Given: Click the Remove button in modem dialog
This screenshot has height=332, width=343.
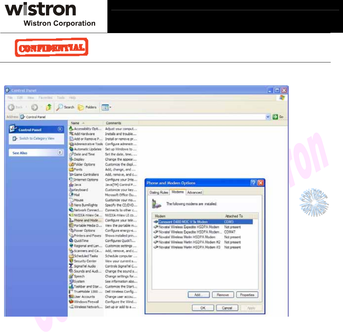Looking at the screenshot, I should [223, 295].
